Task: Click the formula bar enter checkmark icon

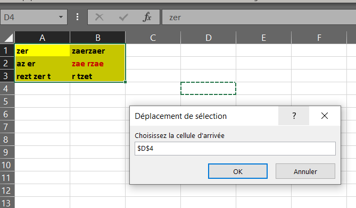Action: (123, 17)
